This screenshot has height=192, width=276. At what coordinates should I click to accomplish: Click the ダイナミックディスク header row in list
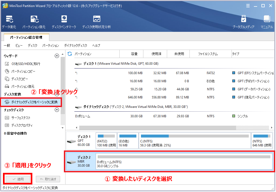174,107
